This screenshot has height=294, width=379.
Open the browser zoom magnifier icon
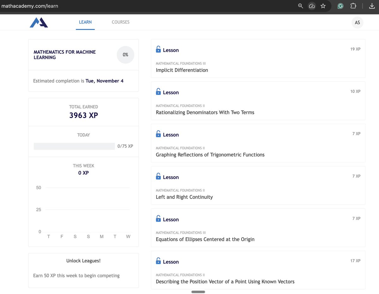(x=301, y=6)
